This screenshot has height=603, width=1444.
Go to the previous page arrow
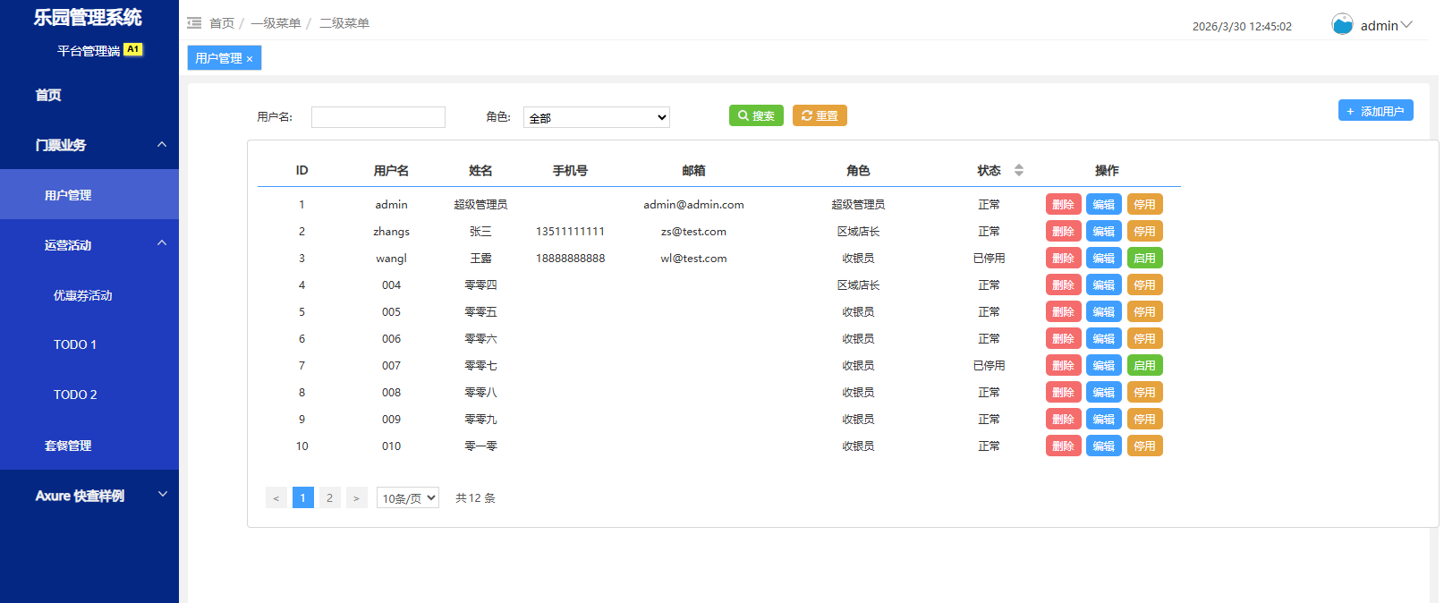[x=276, y=497]
